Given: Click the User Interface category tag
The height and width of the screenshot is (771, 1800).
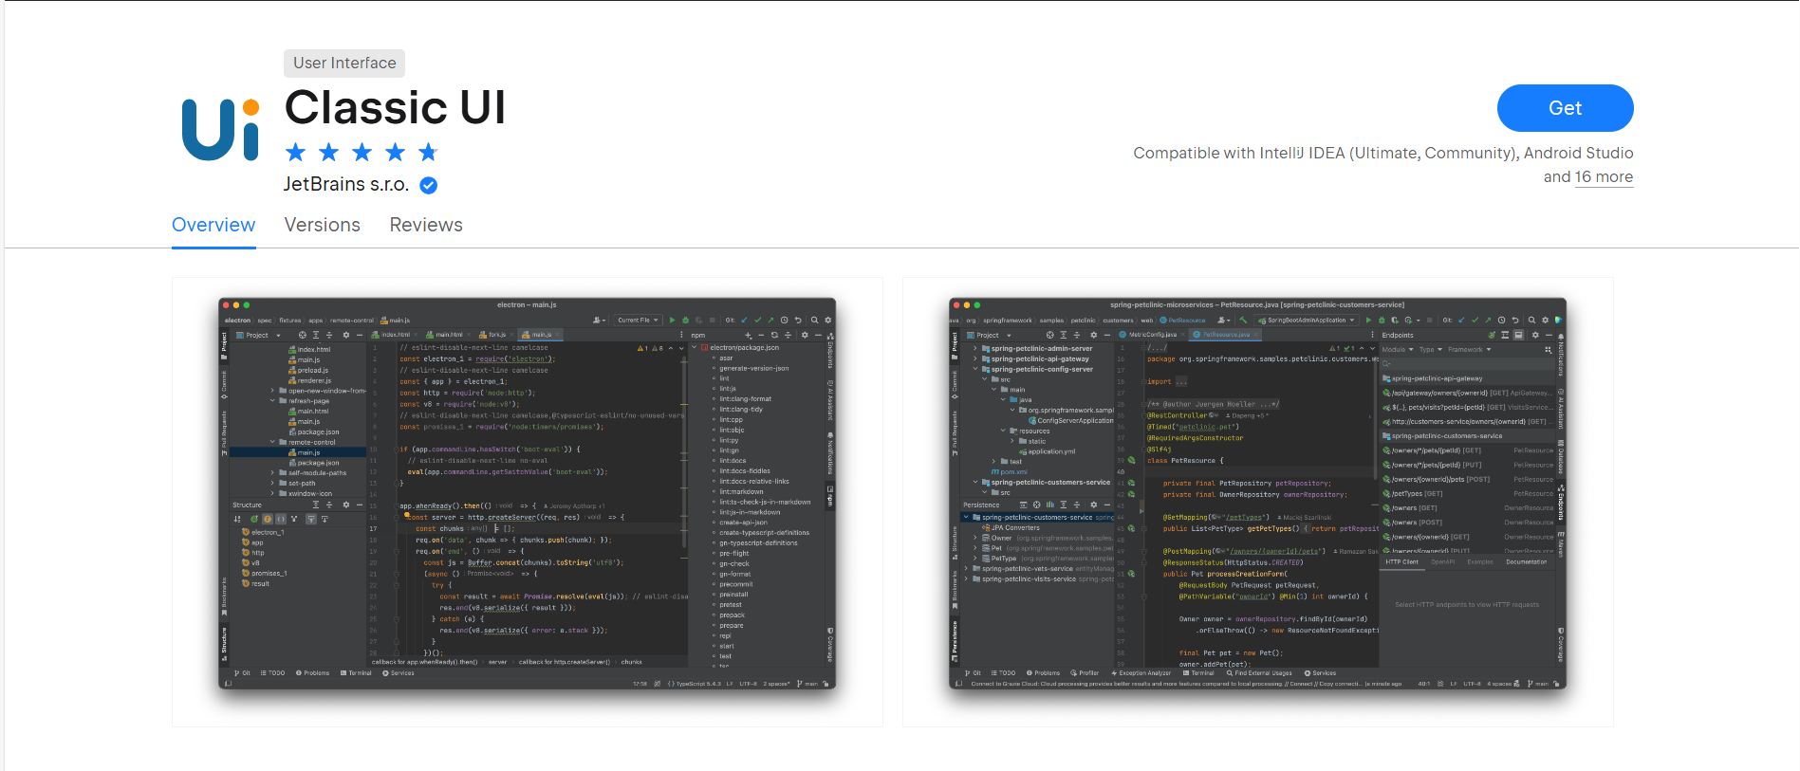Looking at the screenshot, I should pyautogui.click(x=344, y=64).
